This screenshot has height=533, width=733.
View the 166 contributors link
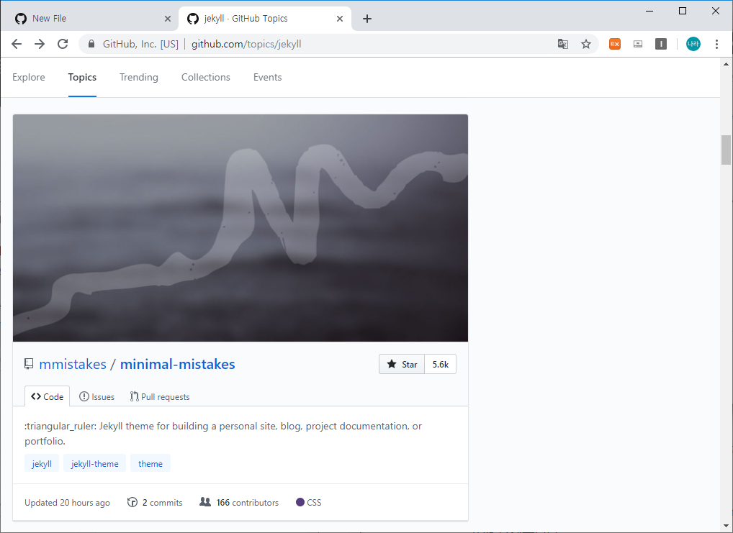(x=247, y=503)
